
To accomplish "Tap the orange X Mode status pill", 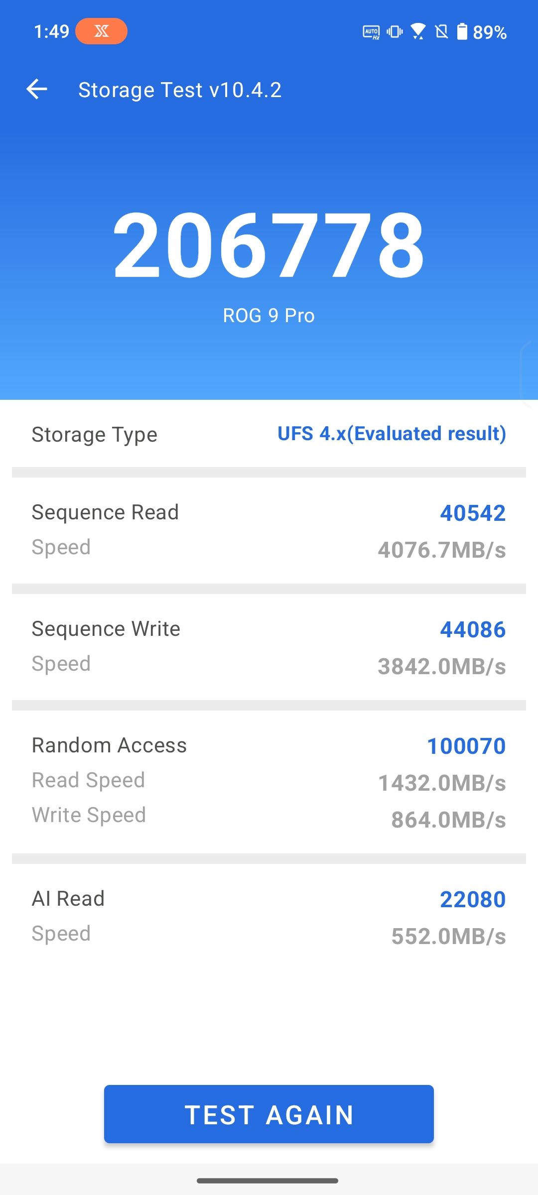I will coord(101,31).
